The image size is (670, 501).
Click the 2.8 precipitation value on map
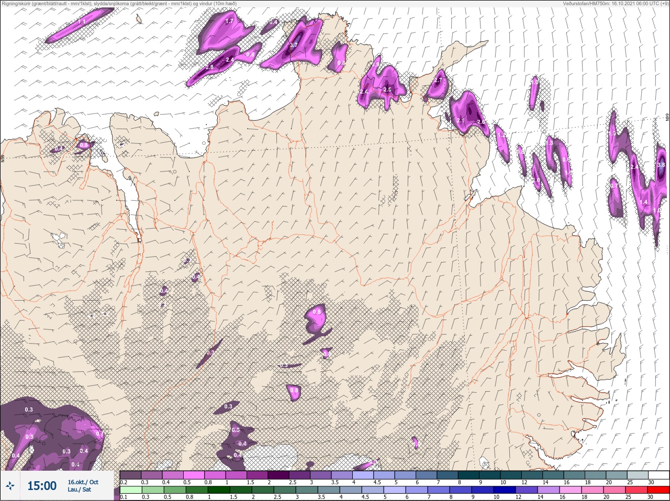[210, 67]
